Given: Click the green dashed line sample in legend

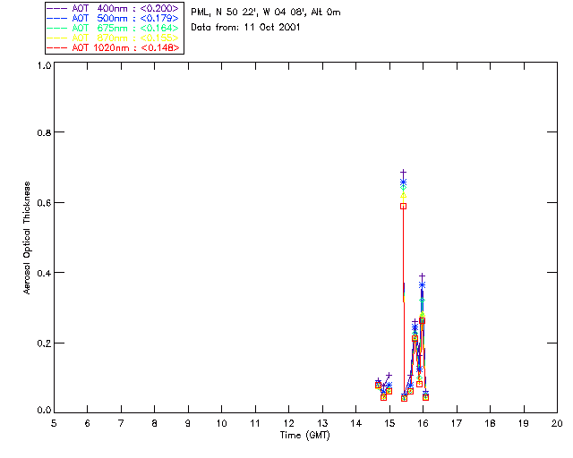Looking at the screenshot, I should coord(57,28).
